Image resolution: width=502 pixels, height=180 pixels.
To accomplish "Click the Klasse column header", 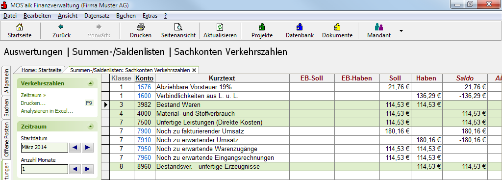I will pyautogui.click(x=122, y=78).
